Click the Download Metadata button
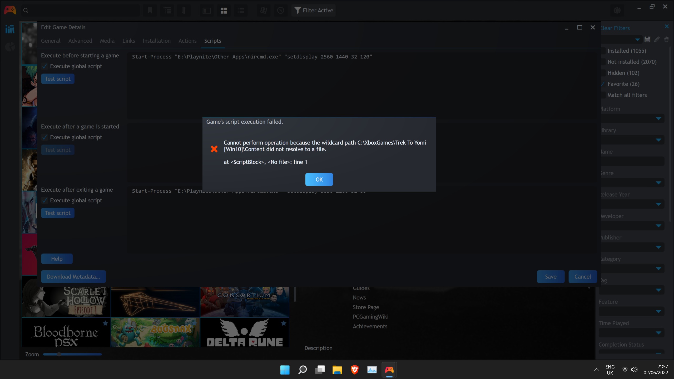The height and width of the screenshot is (379, 674). [x=73, y=276]
